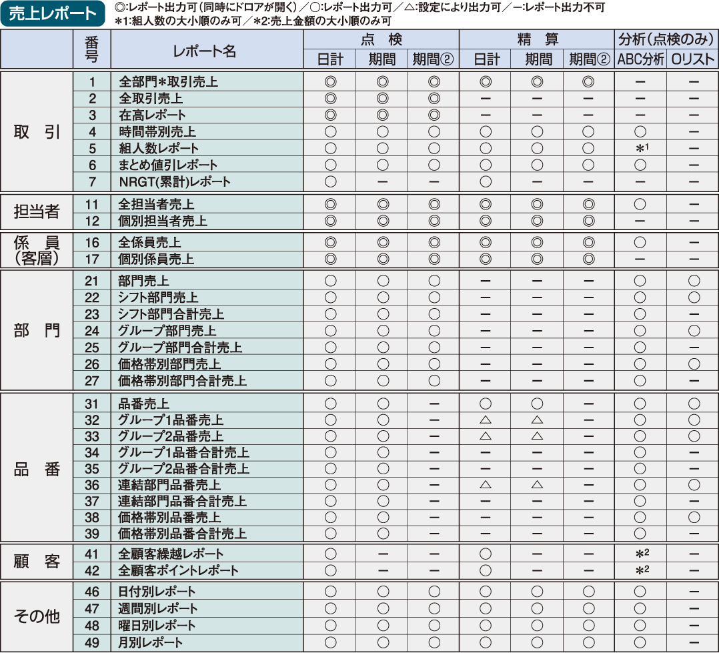Select the 品番 category cell
The width and height of the screenshot is (719, 653).
point(37,469)
